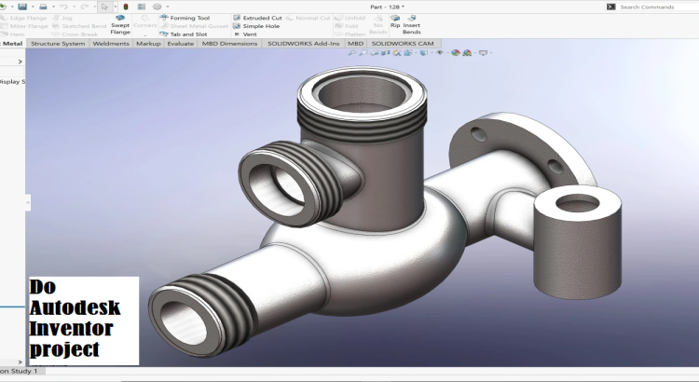This screenshot has width=699, height=382.
Task: Click the Edge Flange command
Action: pyautogui.click(x=23, y=18)
